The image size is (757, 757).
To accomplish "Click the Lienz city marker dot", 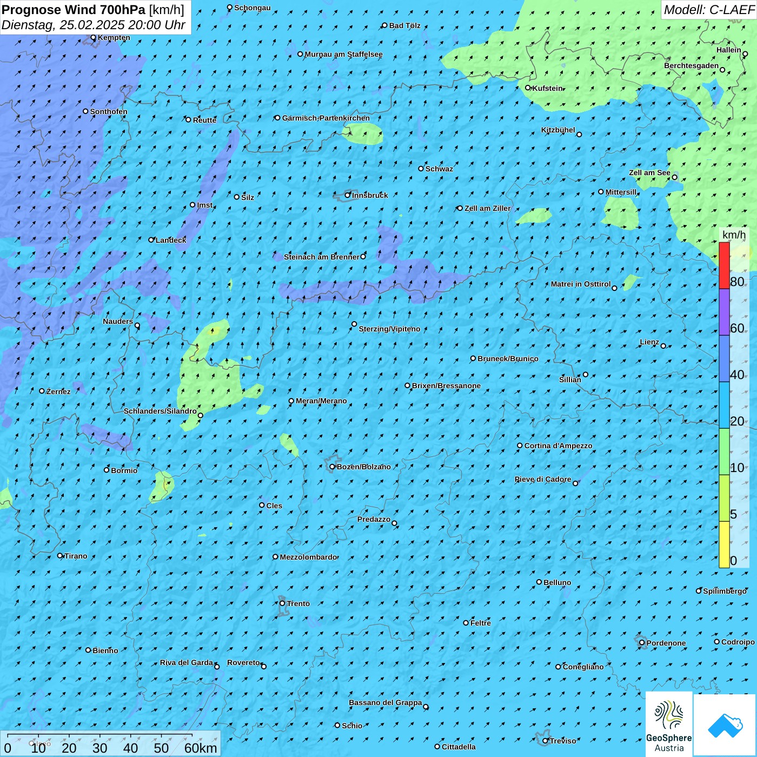I will coord(663,346).
